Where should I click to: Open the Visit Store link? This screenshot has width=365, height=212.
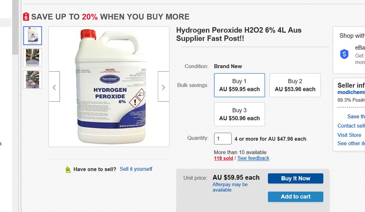pyautogui.click(x=349, y=135)
